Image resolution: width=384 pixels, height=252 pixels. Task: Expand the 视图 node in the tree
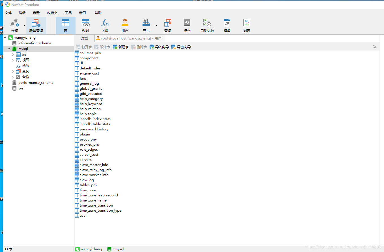pos(13,60)
